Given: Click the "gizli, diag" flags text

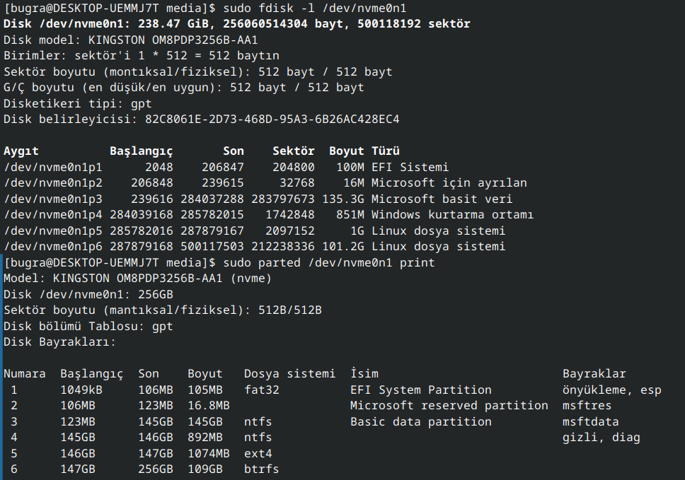Looking at the screenshot, I should pos(601,438).
